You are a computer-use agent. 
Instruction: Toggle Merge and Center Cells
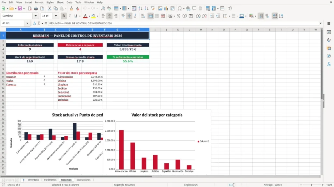tap(150, 16)
